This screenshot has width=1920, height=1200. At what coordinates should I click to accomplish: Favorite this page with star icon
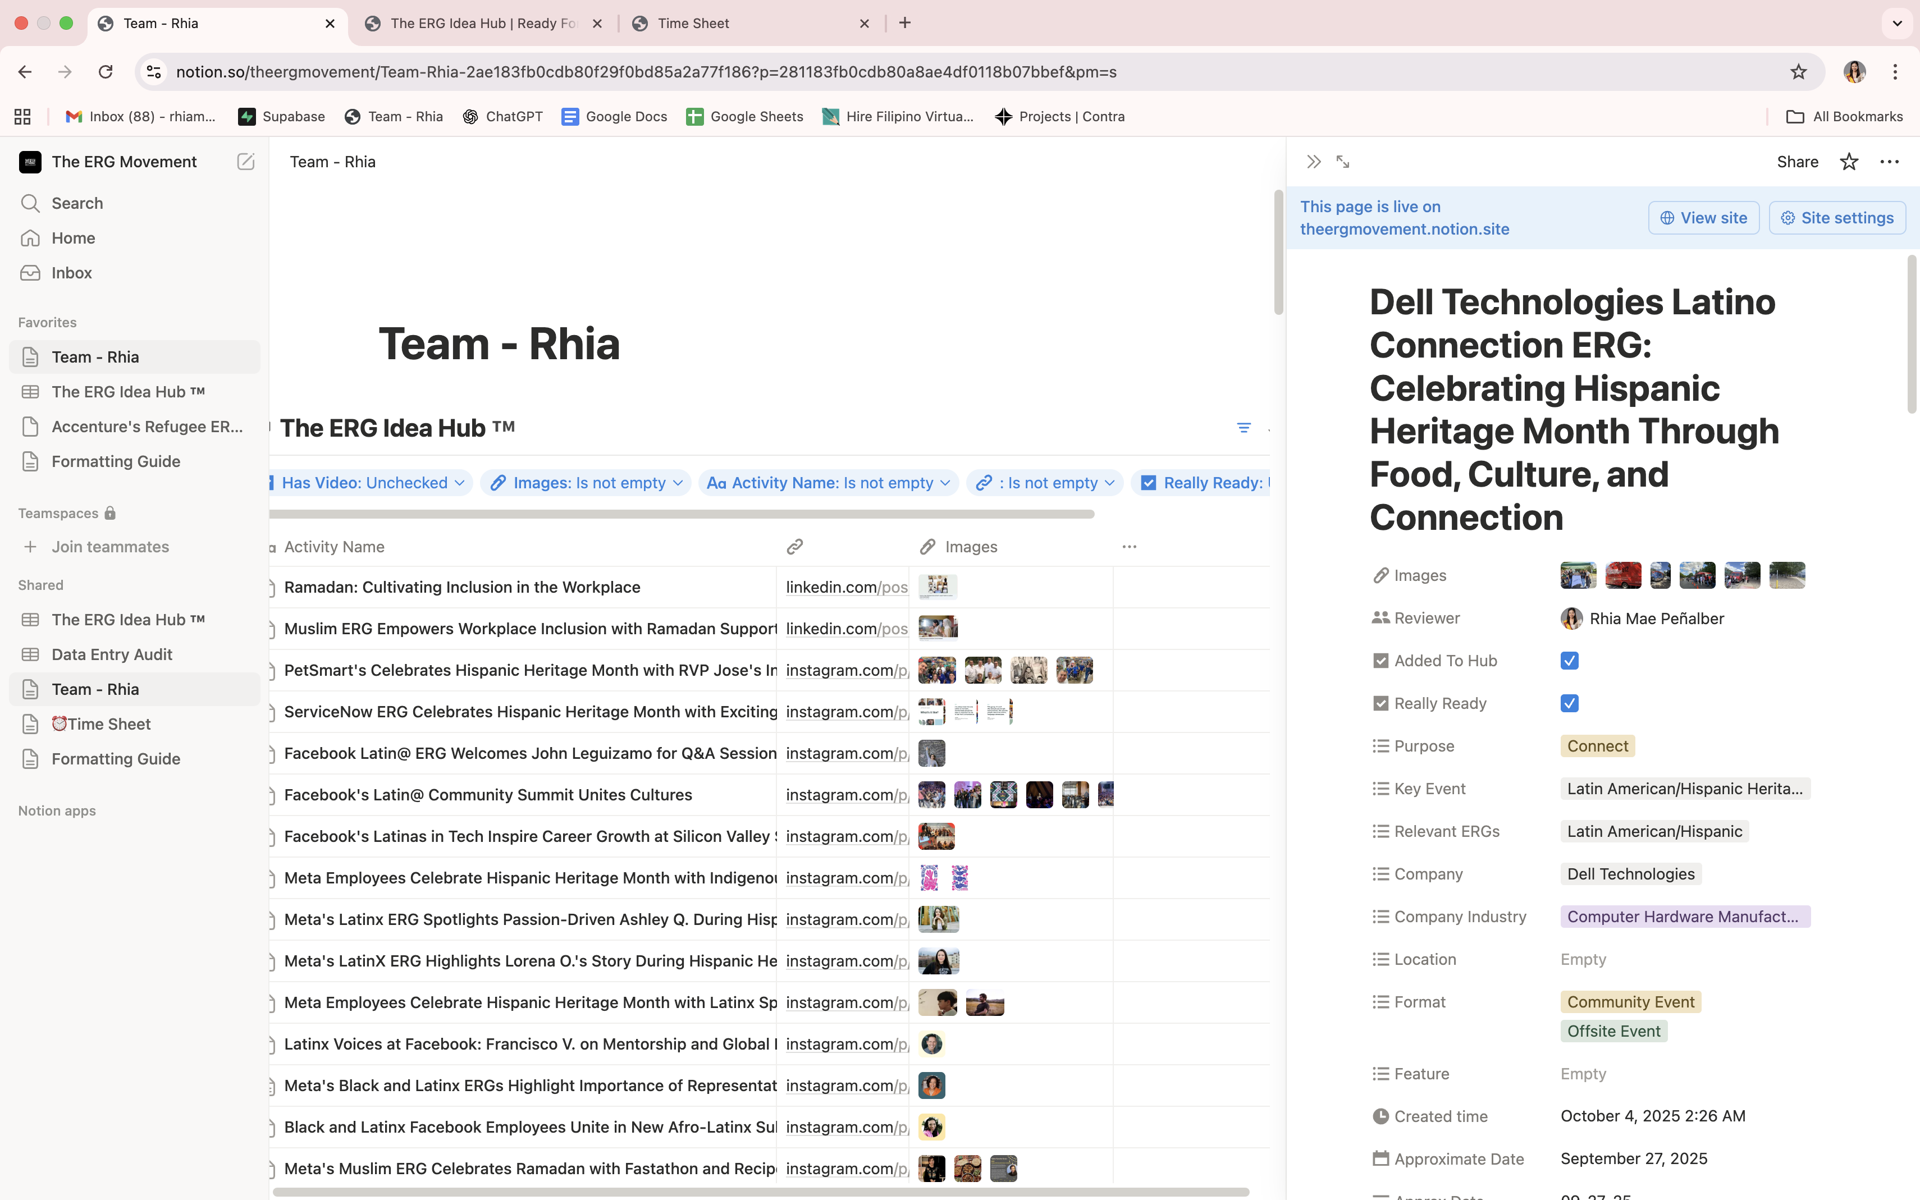(1849, 162)
